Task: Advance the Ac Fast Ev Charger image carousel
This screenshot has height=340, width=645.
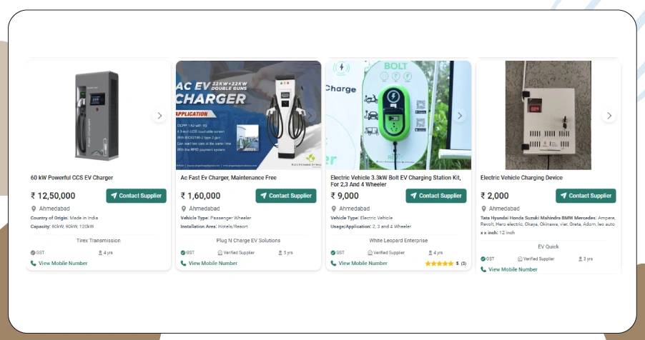Action: [x=310, y=116]
